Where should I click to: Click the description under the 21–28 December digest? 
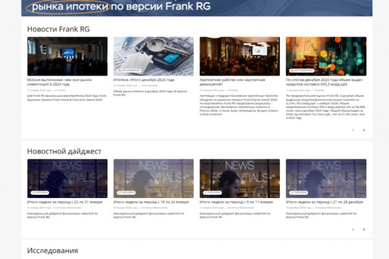(x=322, y=215)
